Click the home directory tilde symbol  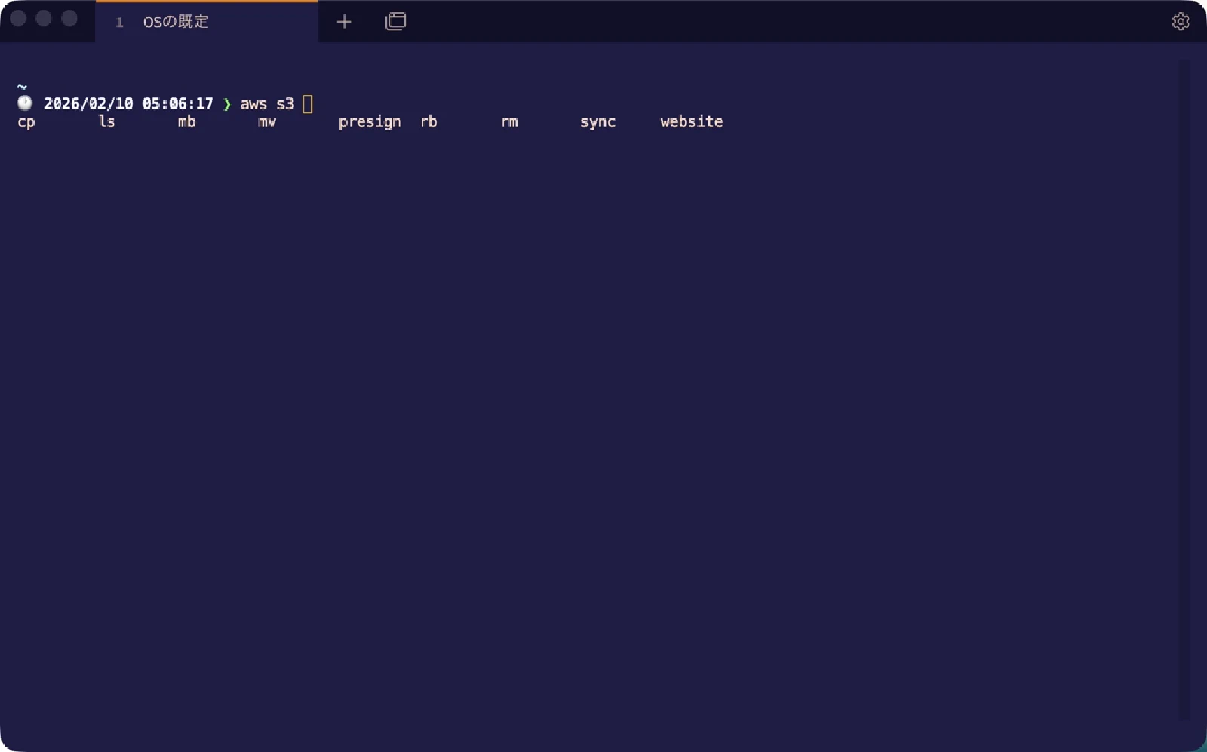coord(20,85)
